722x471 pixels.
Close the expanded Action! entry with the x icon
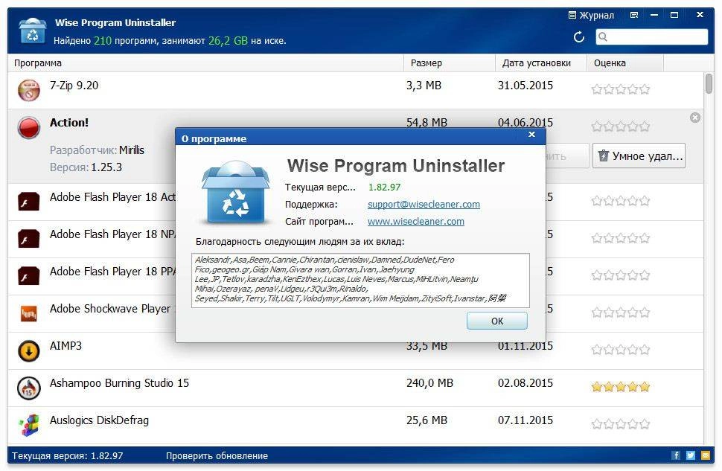(x=695, y=118)
